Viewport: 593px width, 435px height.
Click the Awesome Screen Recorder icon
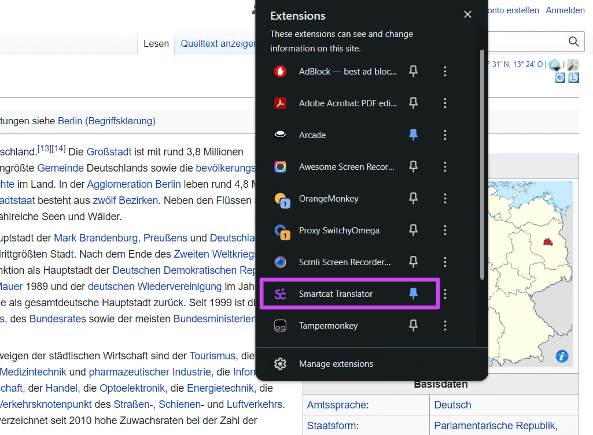coord(280,166)
